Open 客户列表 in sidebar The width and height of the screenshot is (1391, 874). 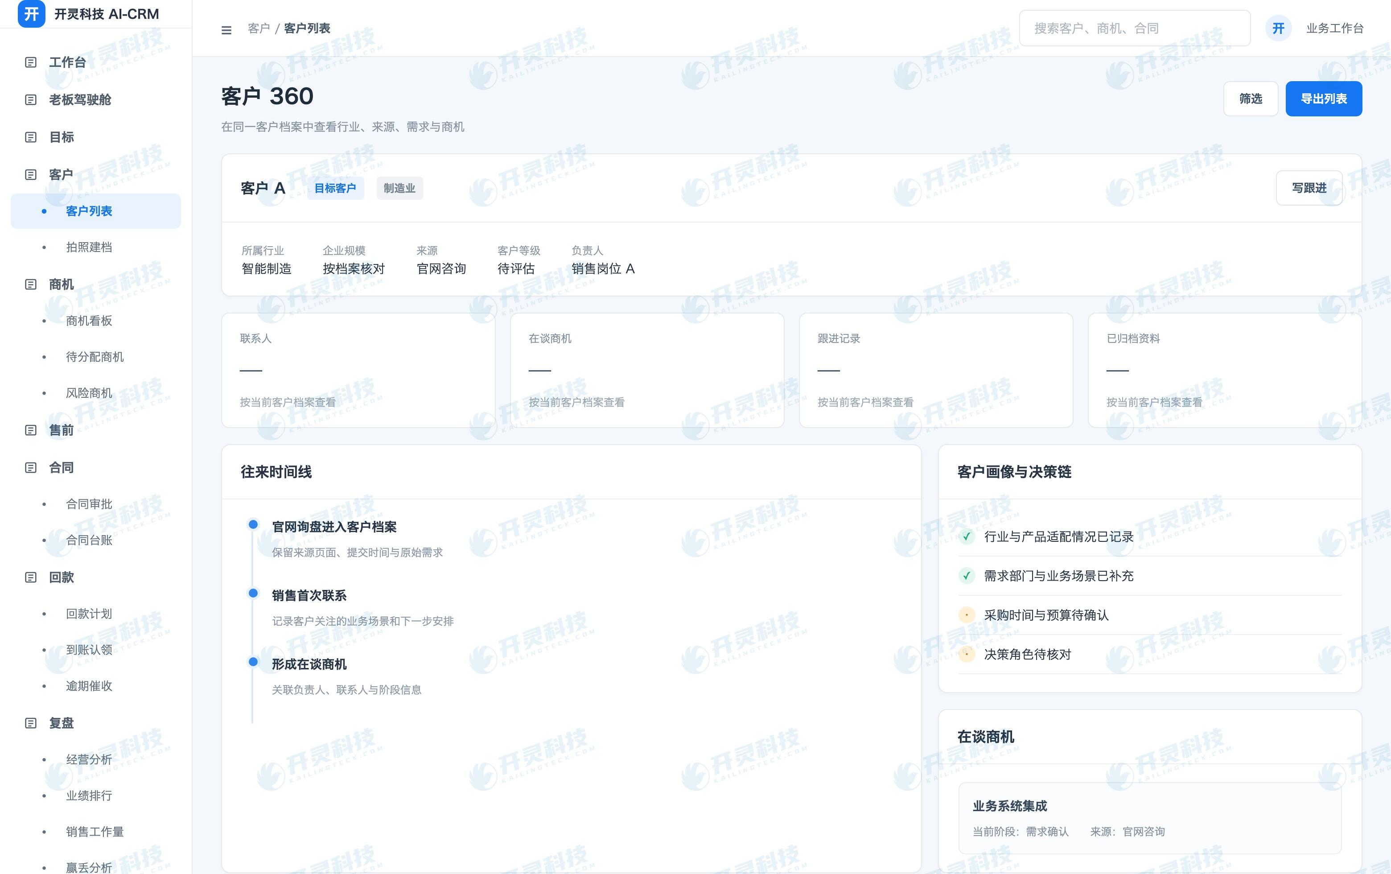(96, 211)
